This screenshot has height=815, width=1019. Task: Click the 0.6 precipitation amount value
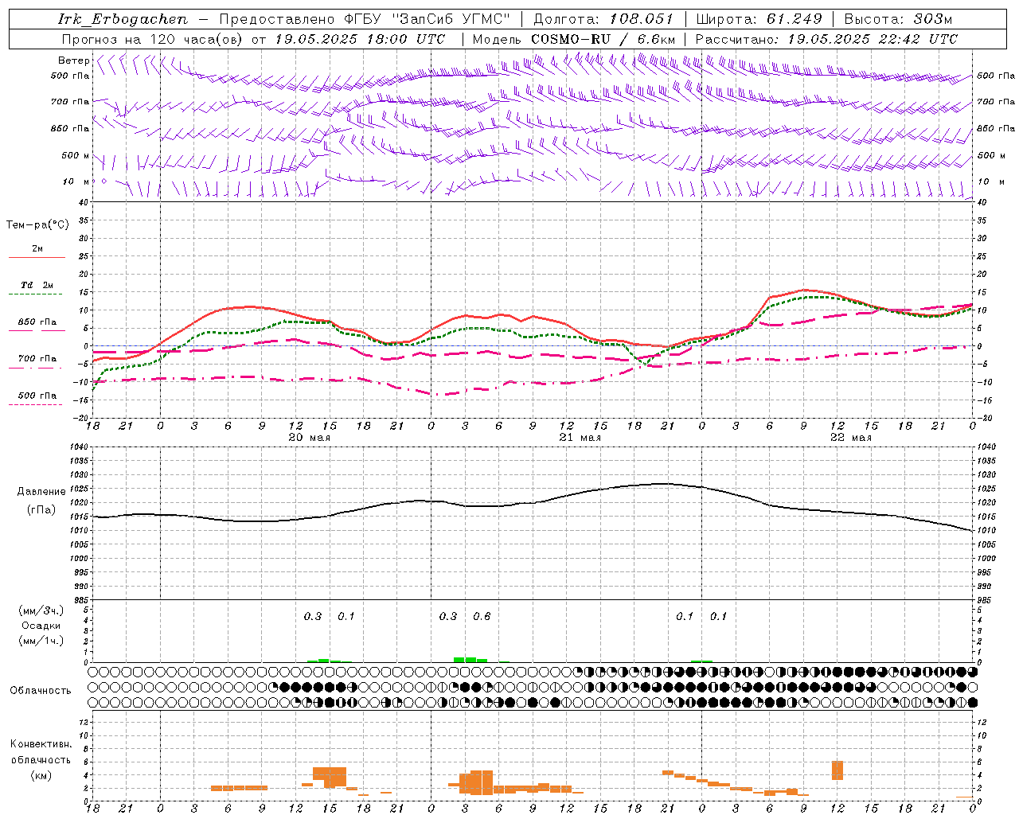point(482,616)
